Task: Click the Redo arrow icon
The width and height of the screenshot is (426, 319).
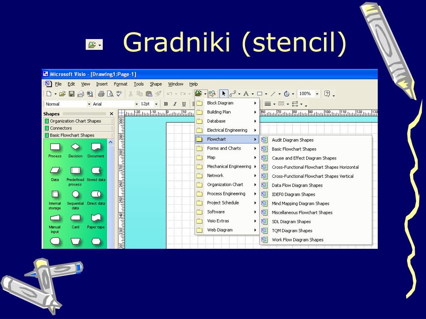Action: click(x=183, y=94)
